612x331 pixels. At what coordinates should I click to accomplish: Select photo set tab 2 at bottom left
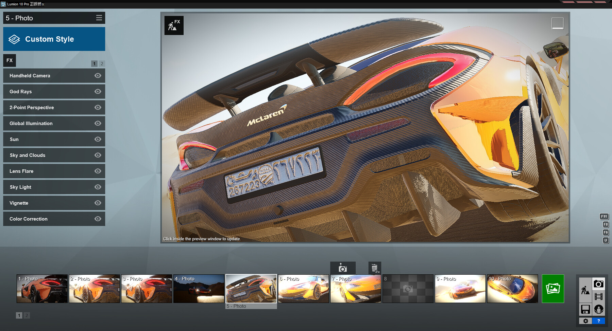point(27,315)
